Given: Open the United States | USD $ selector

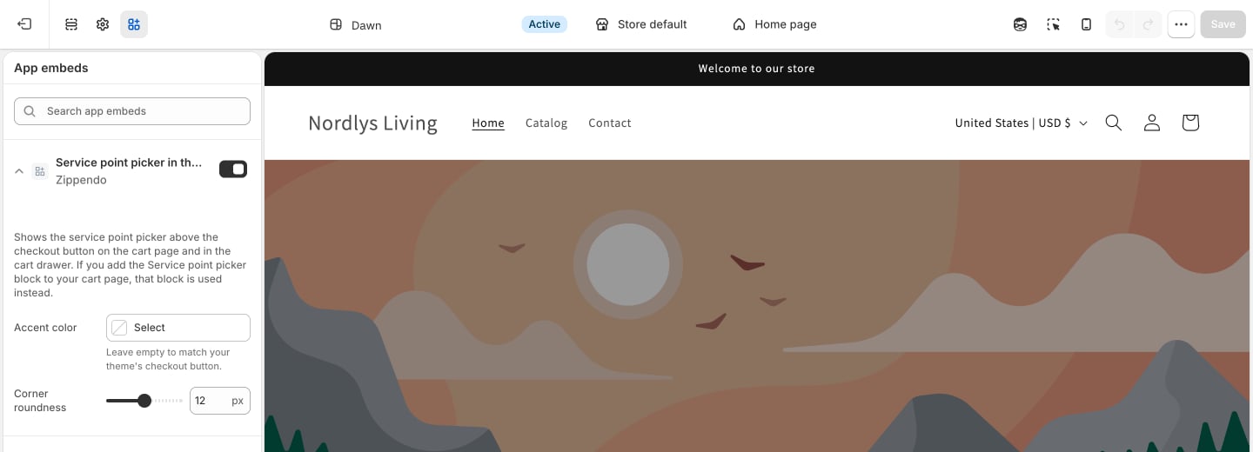Looking at the screenshot, I should point(1022,123).
